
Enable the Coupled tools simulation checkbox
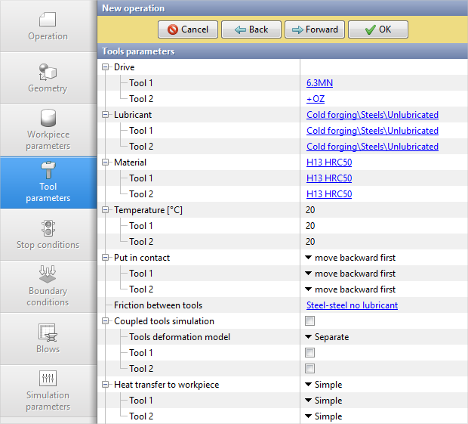[x=310, y=321]
